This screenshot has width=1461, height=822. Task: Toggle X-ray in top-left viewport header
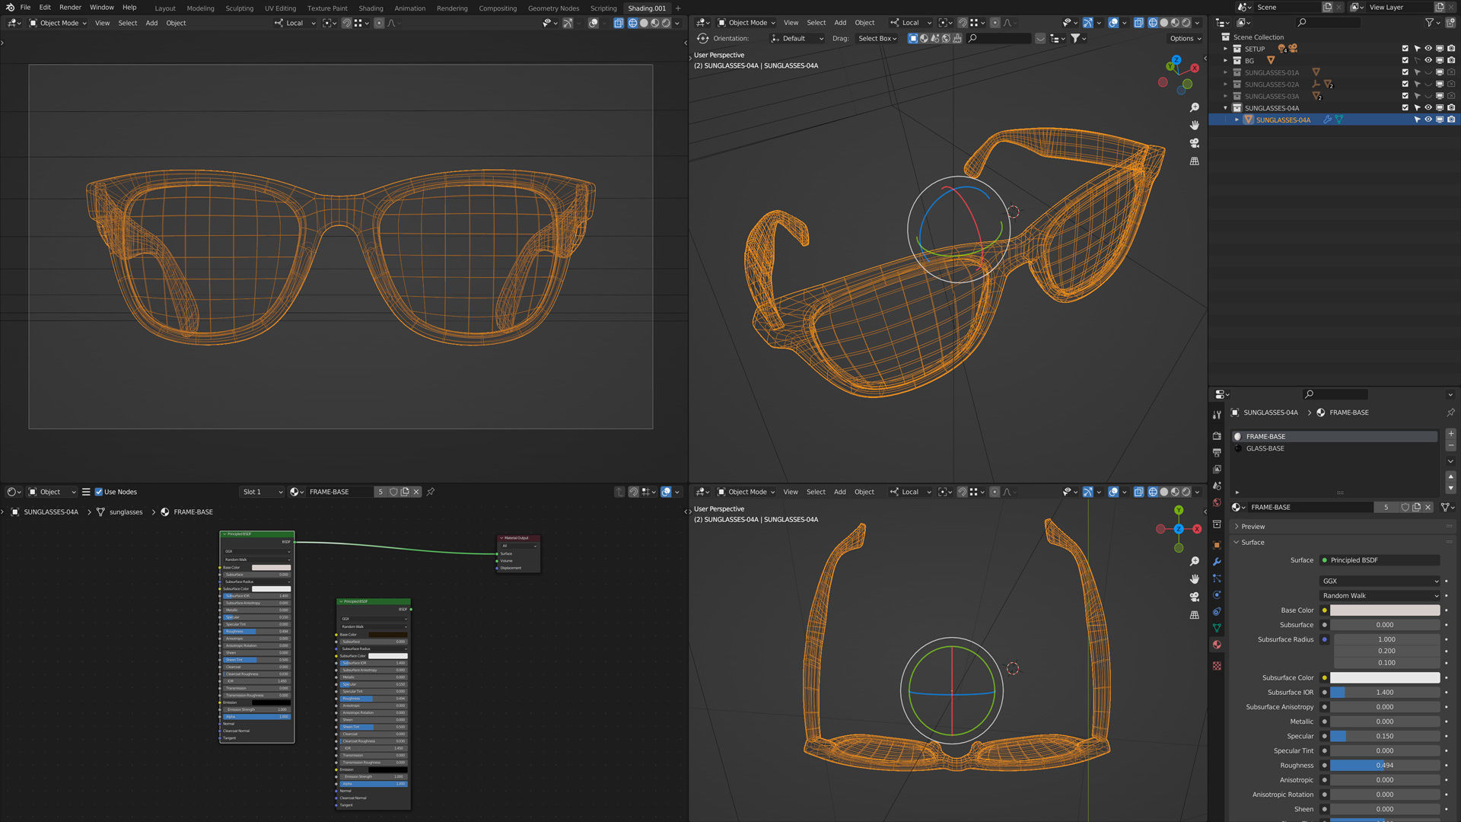click(619, 23)
